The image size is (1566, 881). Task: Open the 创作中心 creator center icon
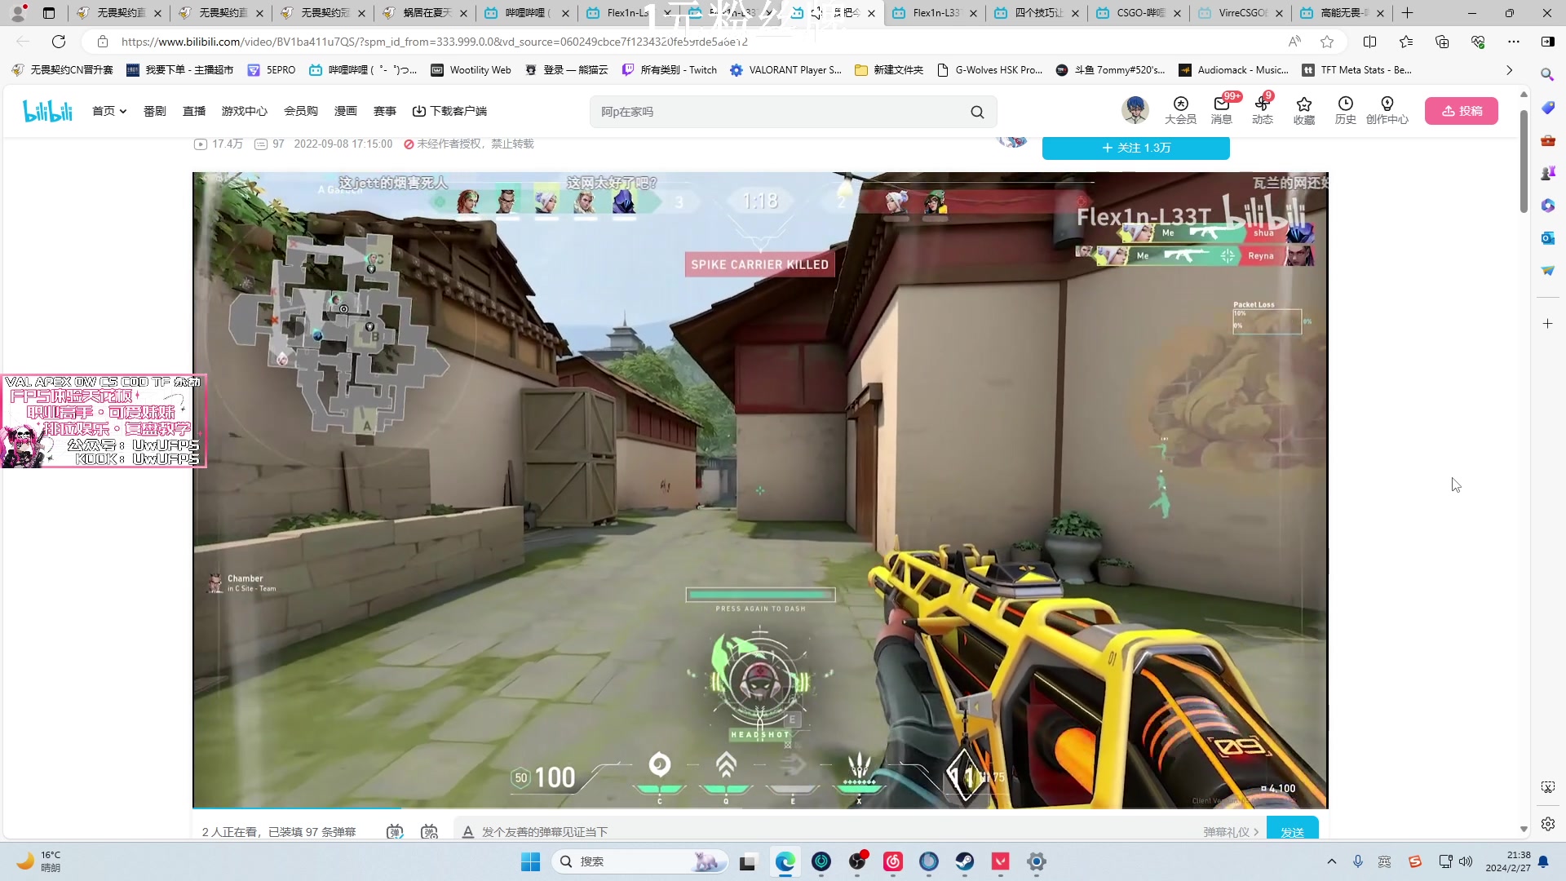pos(1387,110)
